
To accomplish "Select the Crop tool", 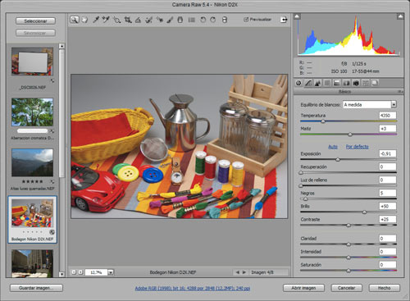I will coord(128,20).
